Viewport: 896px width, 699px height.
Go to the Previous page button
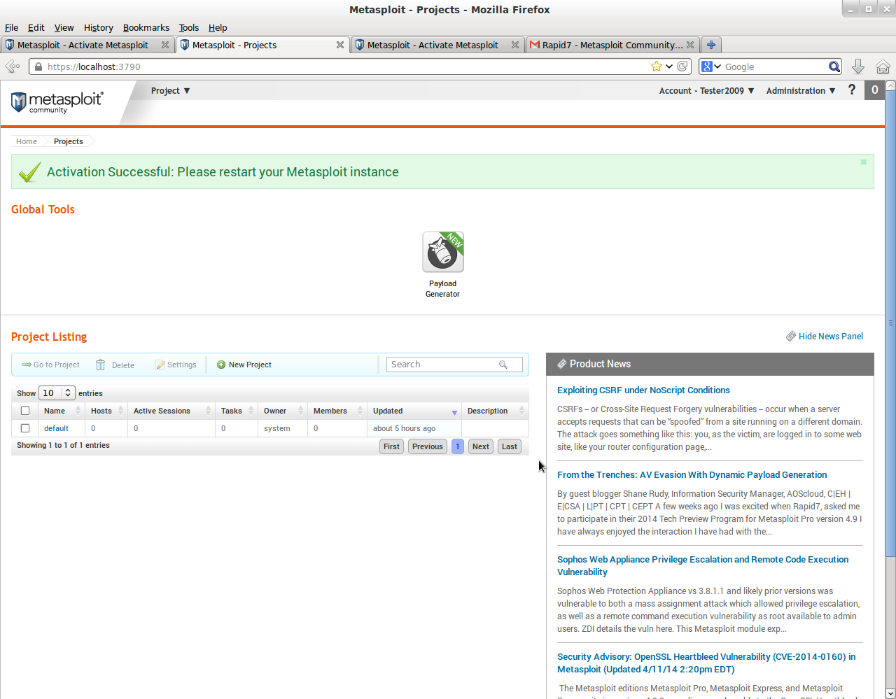click(x=427, y=446)
